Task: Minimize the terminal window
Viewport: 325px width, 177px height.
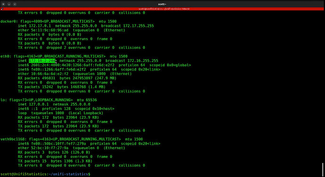Action: (x=9, y=4)
